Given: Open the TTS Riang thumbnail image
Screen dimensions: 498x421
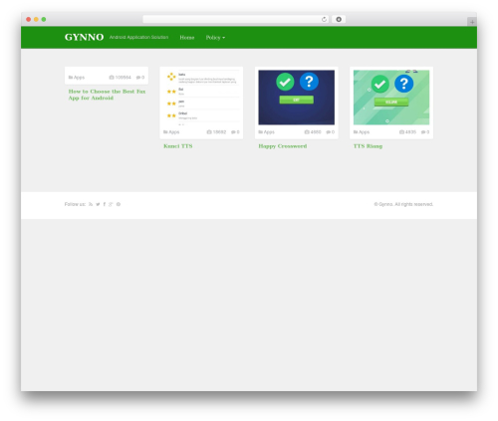Looking at the screenshot, I should [x=391, y=98].
